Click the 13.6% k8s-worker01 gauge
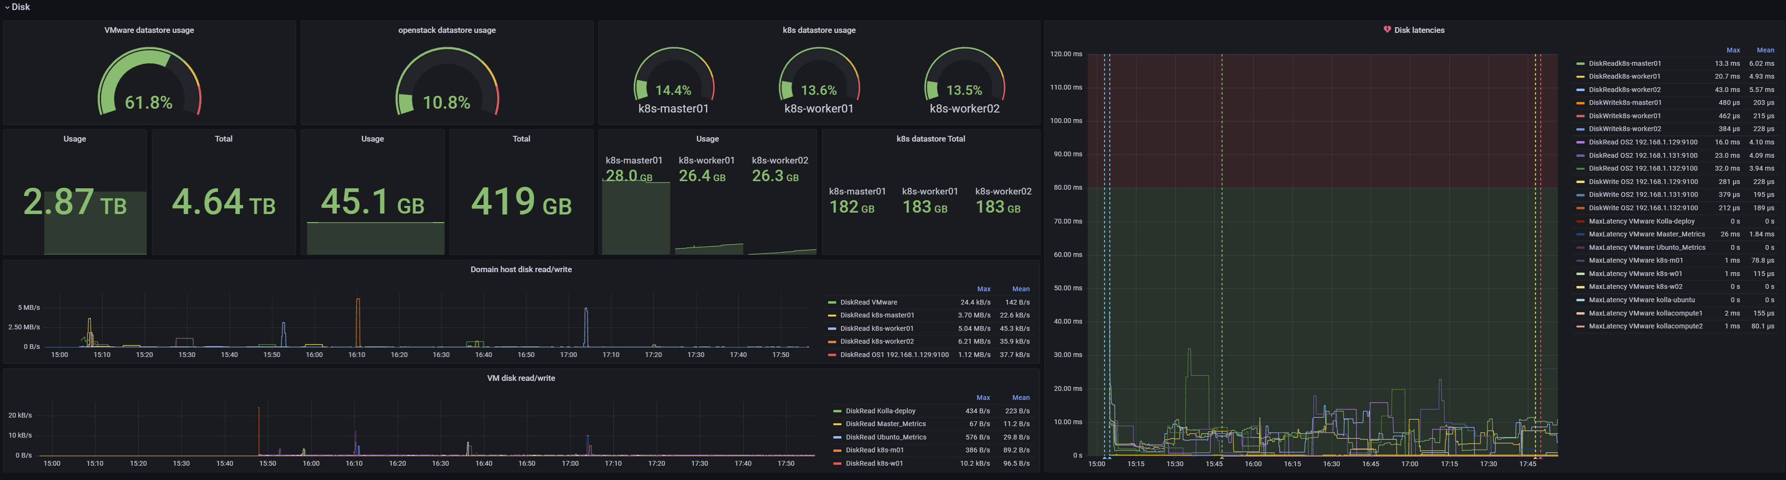The height and width of the screenshot is (480, 1786). coord(819,75)
